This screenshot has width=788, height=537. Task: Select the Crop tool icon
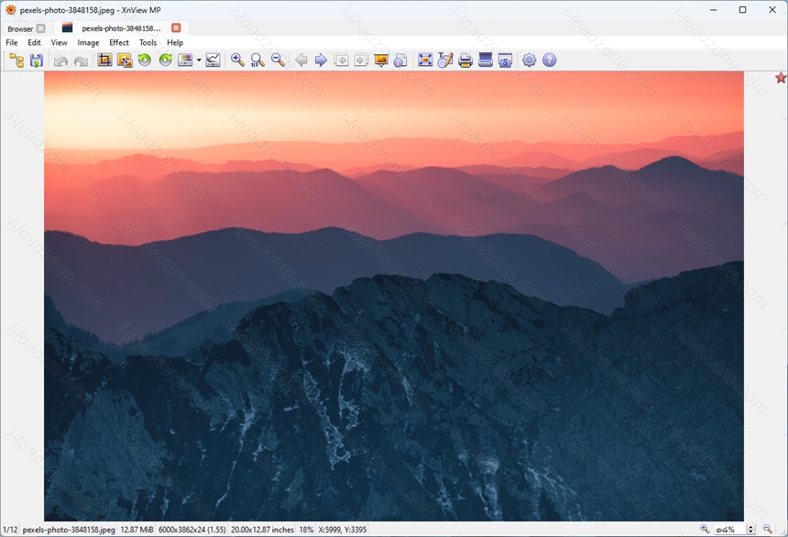(104, 60)
